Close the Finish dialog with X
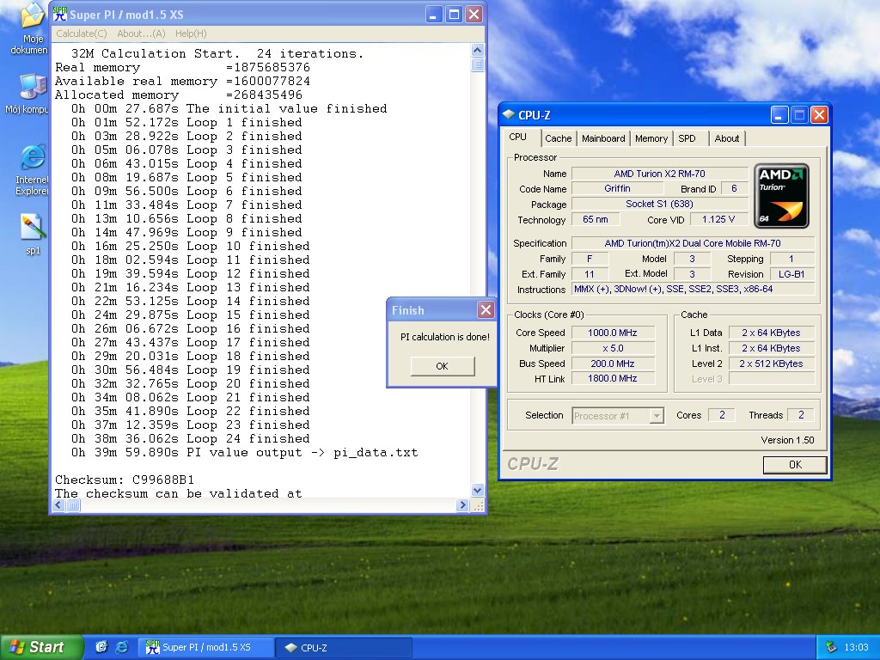The height and width of the screenshot is (660, 880). tap(486, 309)
